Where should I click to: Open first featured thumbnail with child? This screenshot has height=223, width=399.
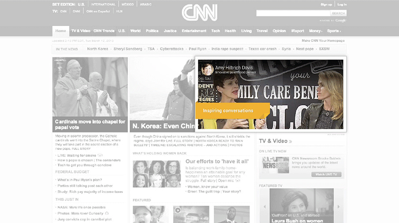151,214
